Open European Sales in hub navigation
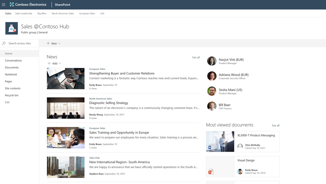The width and height of the screenshot is (326, 184). 87,13
